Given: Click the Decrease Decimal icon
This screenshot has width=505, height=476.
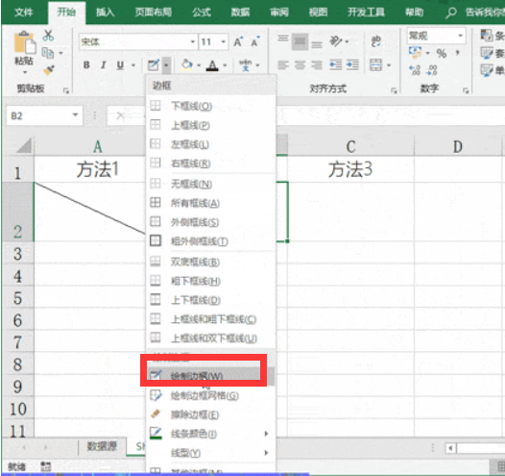Looking at the screenshot, I should click(x=432, y=70).
